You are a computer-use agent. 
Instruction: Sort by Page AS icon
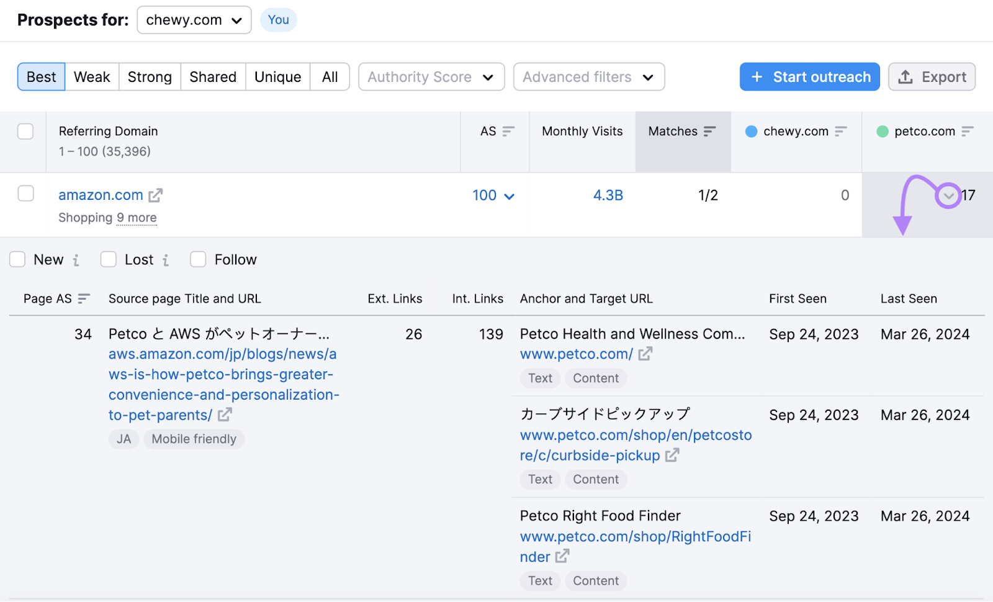(x=84, y=299)
